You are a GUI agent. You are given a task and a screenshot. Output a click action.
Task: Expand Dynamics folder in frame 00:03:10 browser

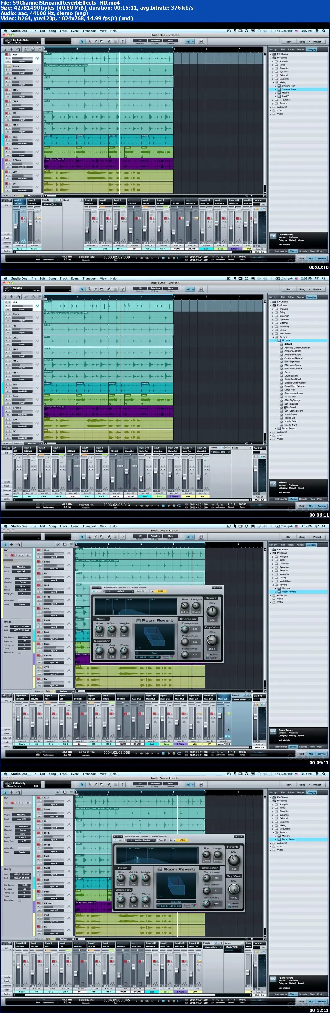click(x=273, y=72)
